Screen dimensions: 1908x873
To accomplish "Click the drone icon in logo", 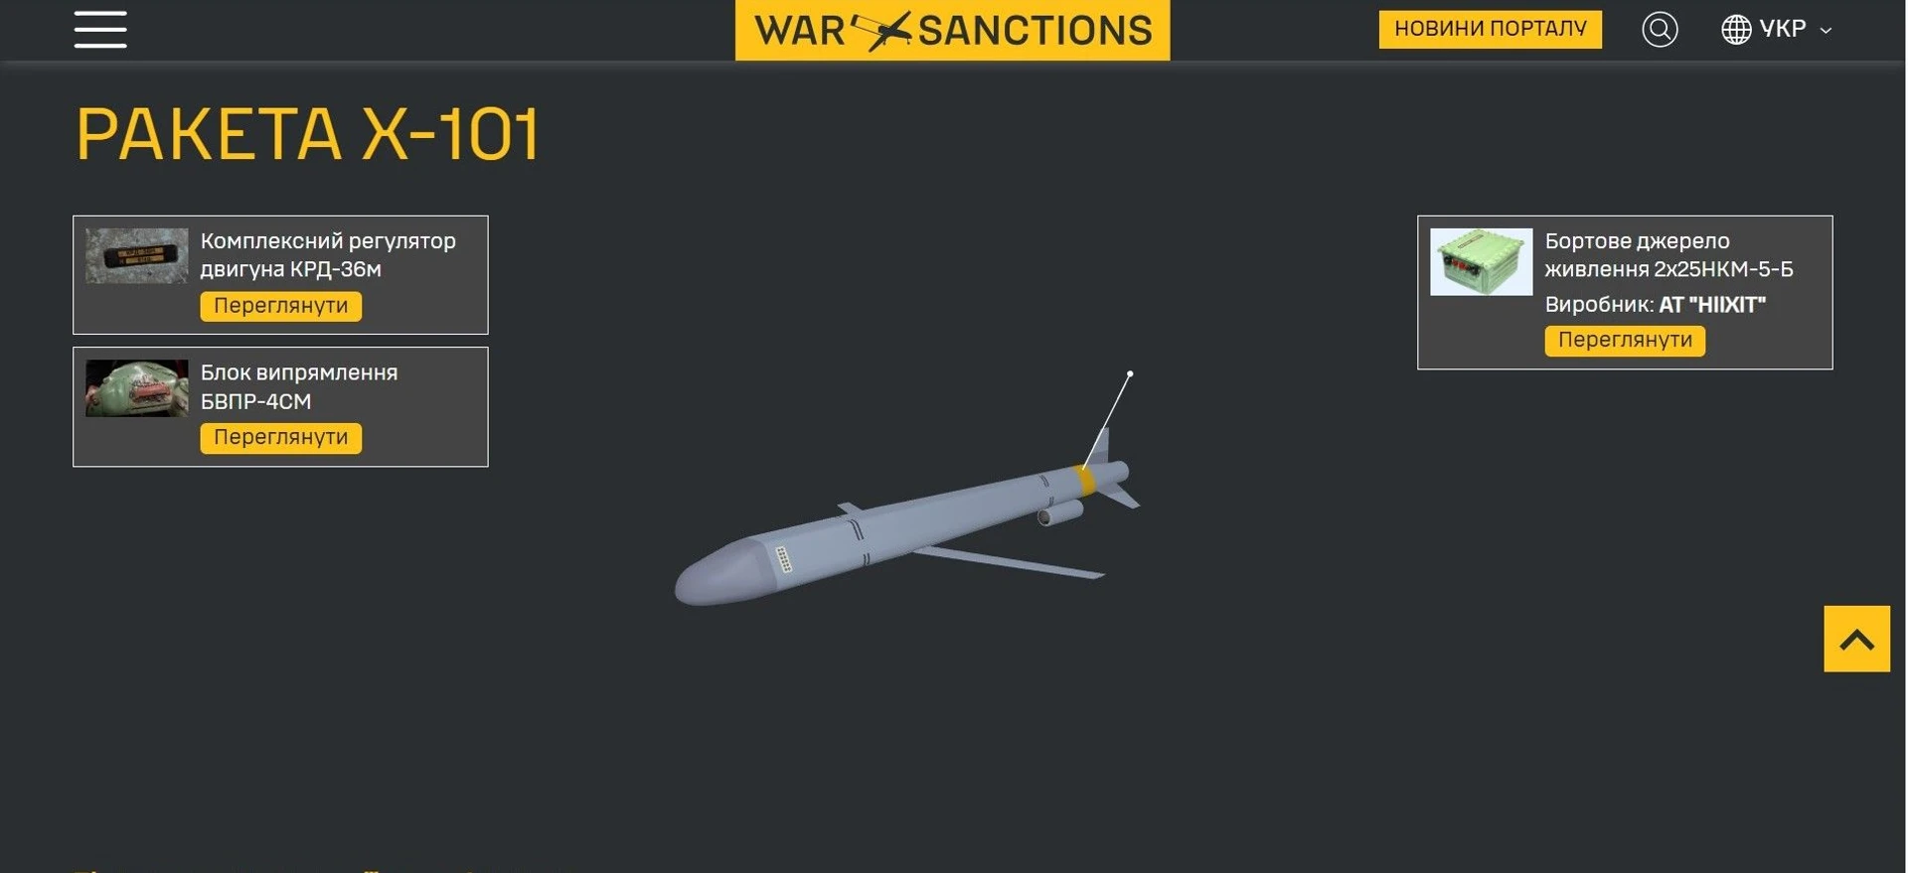I will tap(881, 31).
